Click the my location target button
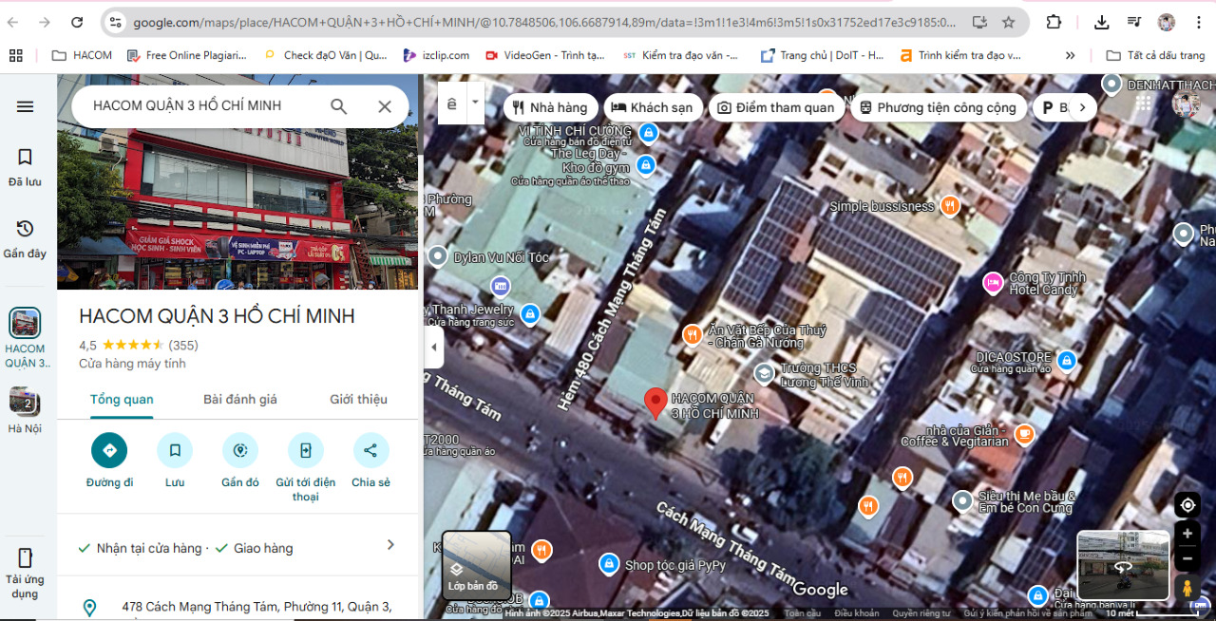The width and height of the screenshot is (1216, 621). (x=1187, y=504)
